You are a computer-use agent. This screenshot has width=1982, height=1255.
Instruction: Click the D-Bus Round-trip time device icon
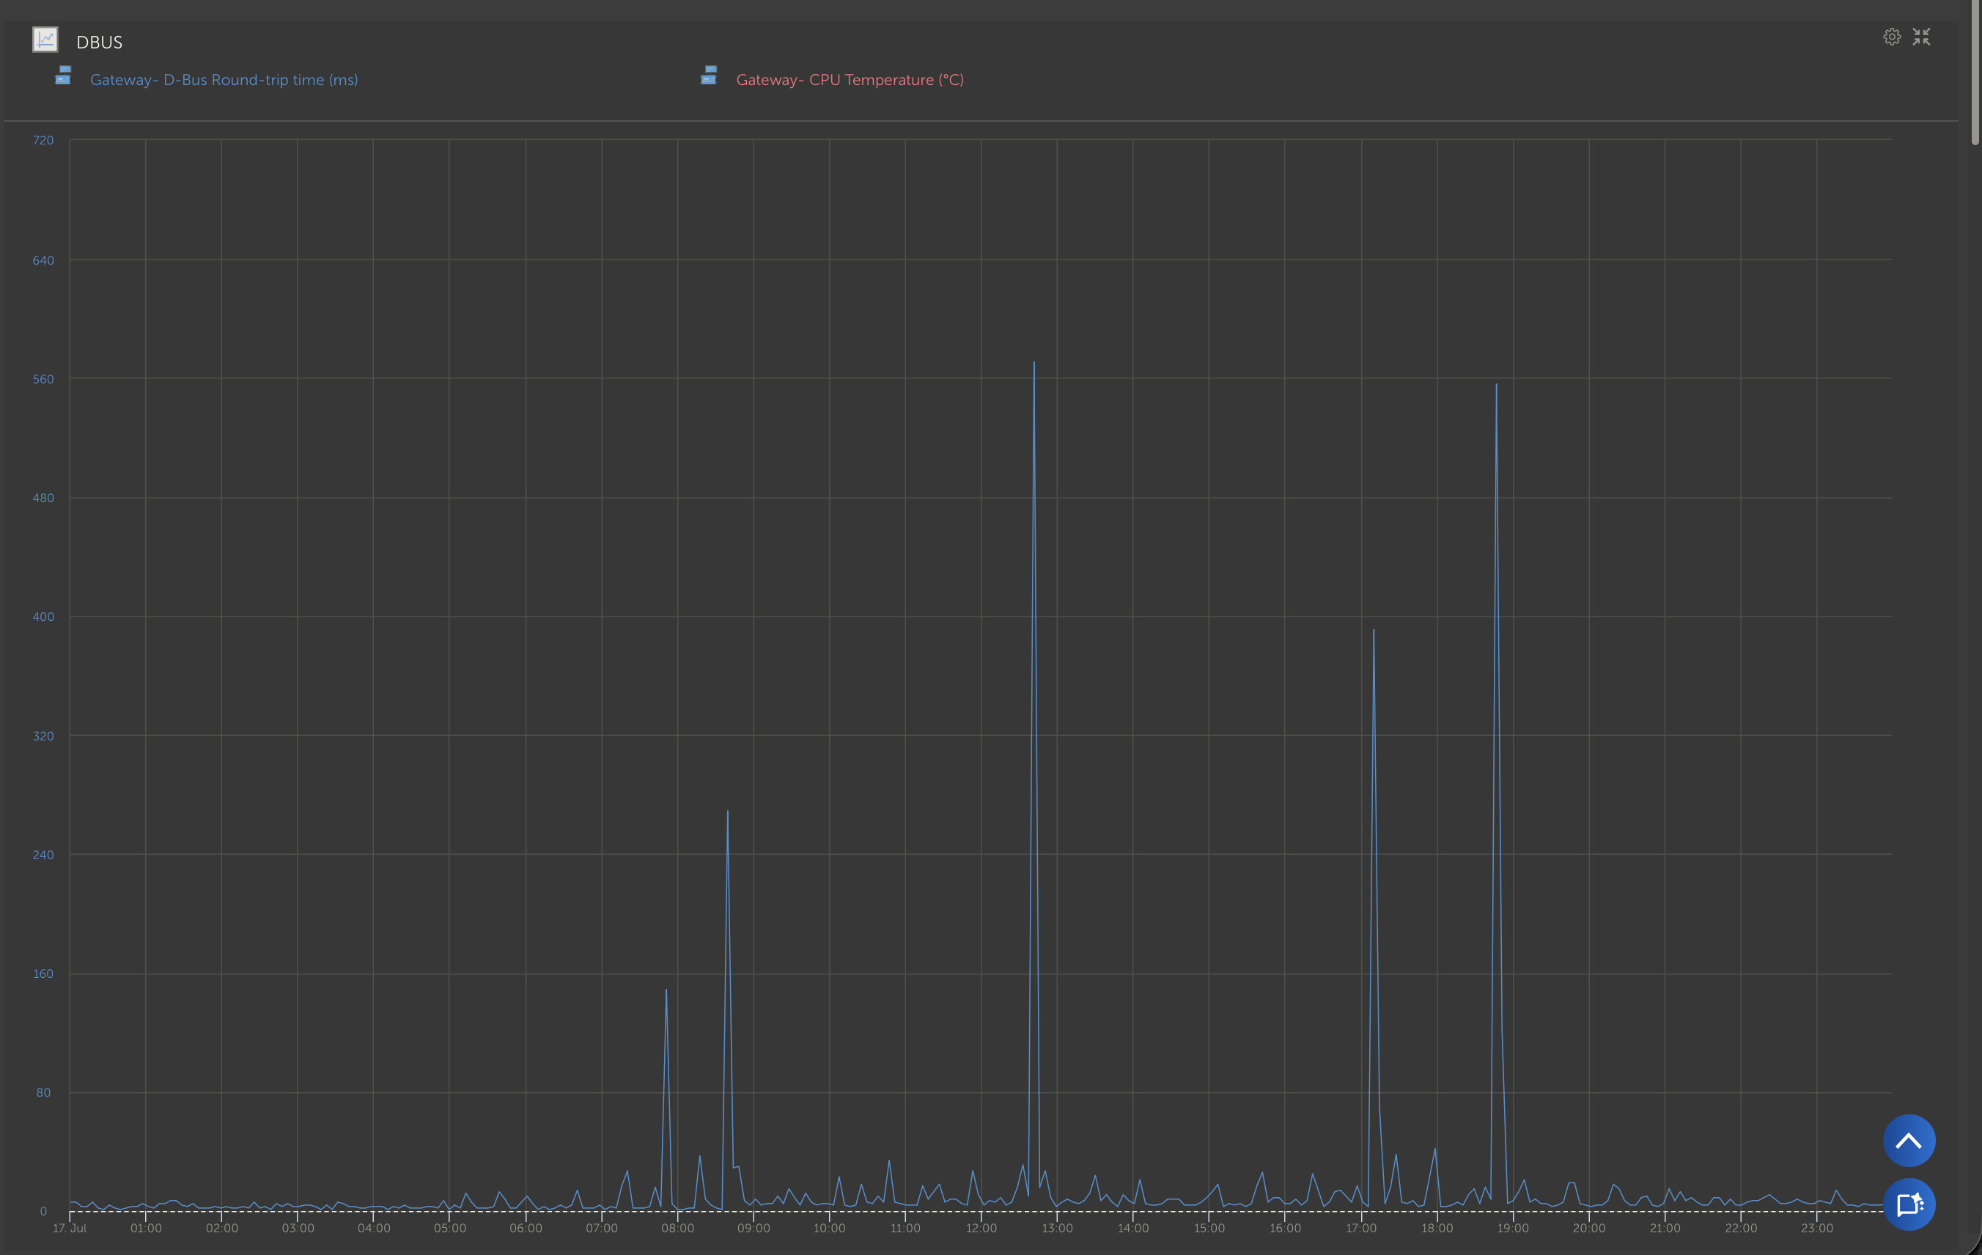point(63,76)
